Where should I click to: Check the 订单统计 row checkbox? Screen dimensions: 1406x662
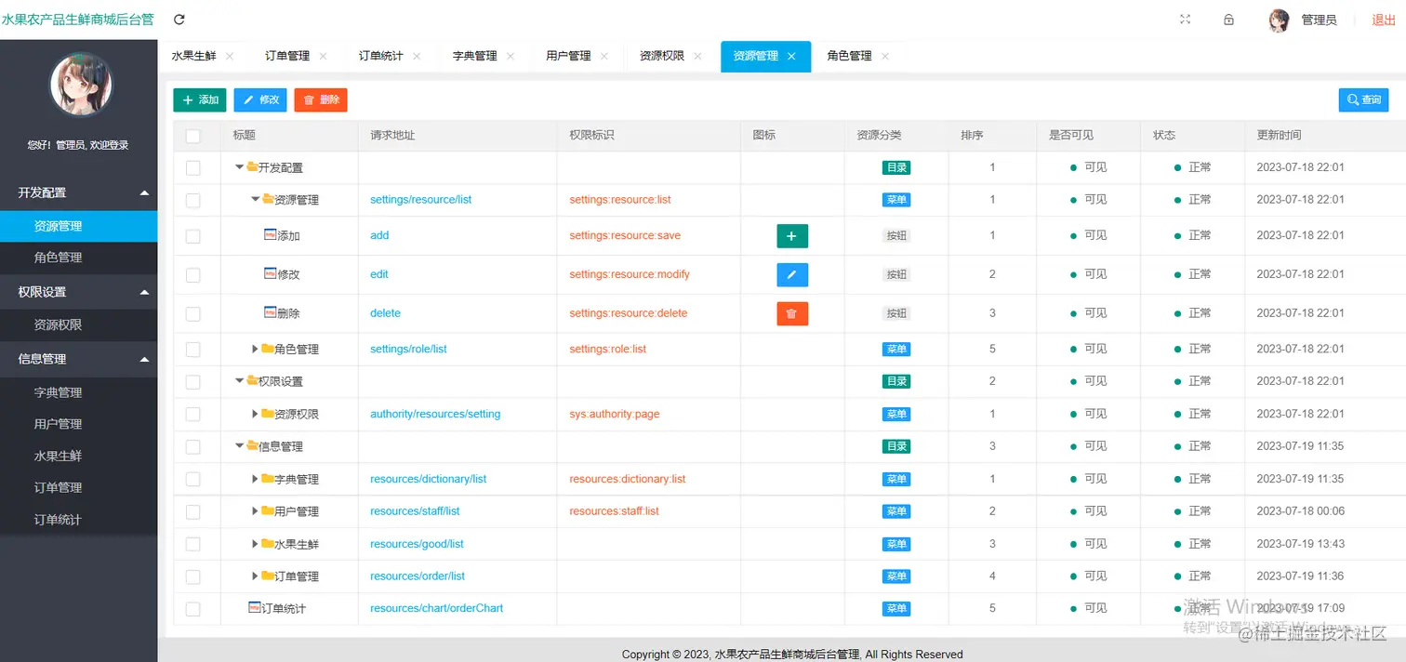(x=193, y=609)
